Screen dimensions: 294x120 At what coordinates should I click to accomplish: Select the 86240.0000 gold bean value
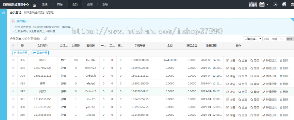pyautogui.click(x=170, y=60)
